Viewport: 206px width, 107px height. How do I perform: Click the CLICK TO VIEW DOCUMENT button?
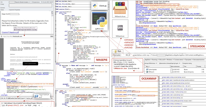[30, 64]
